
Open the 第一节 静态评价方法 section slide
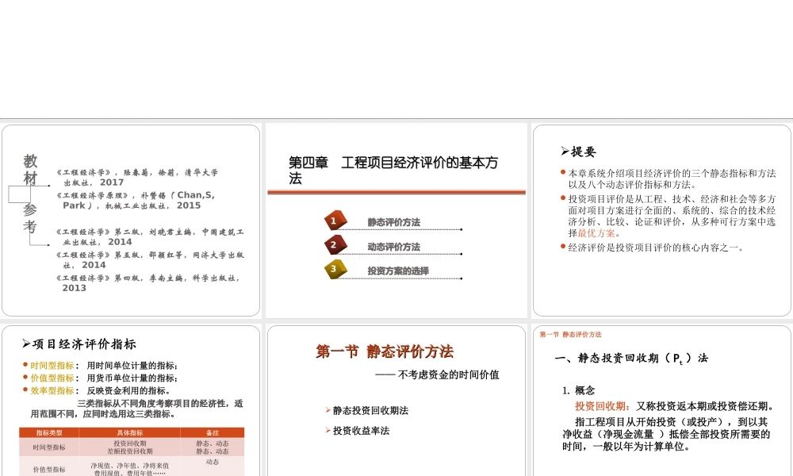point(387,351)
